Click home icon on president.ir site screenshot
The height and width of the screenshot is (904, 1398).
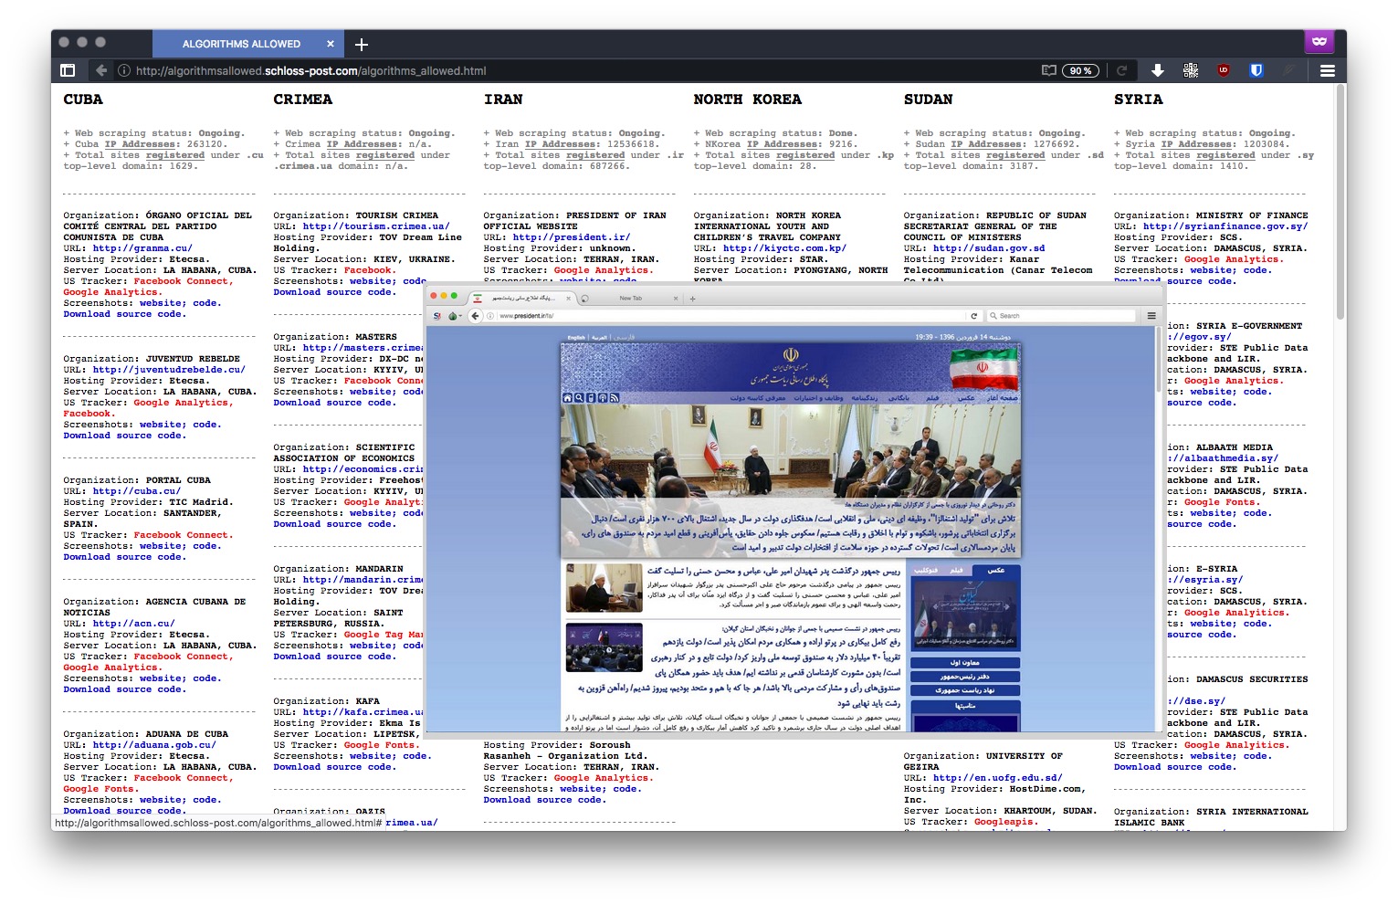567,397
